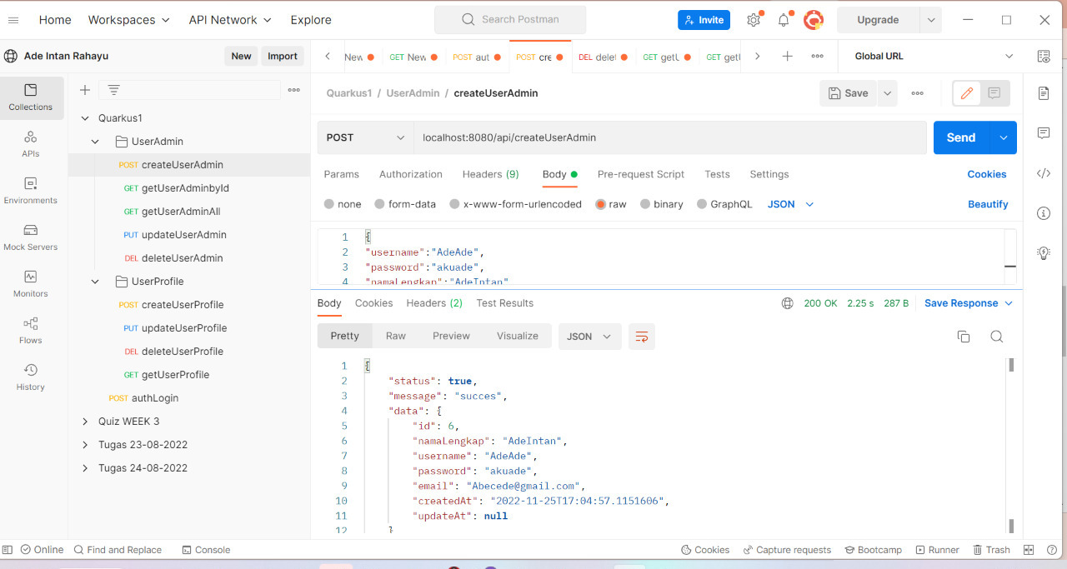Click the Beautify link
This screenshot has width=1067, height=569.
click(988, 204)
